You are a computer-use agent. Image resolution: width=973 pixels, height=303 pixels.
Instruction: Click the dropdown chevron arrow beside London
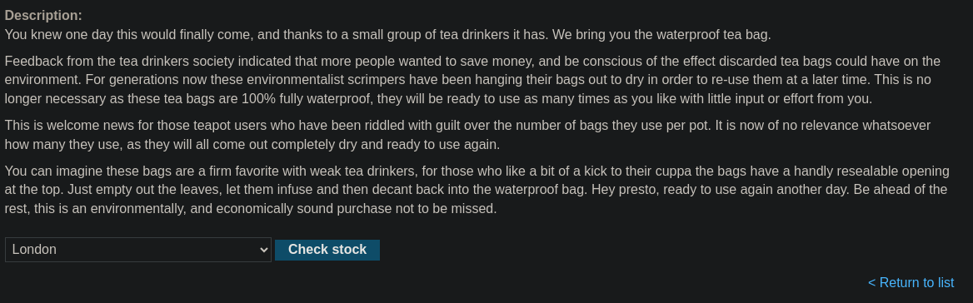[x=264, y=250]
